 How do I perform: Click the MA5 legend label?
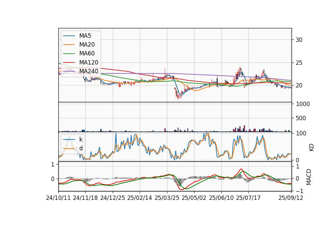click(x=85, y=36)
